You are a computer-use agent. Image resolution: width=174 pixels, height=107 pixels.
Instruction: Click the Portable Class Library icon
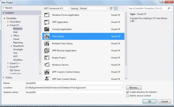click(x=47, y=43)
